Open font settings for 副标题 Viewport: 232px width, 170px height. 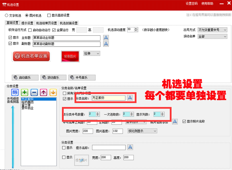point(106,44)
